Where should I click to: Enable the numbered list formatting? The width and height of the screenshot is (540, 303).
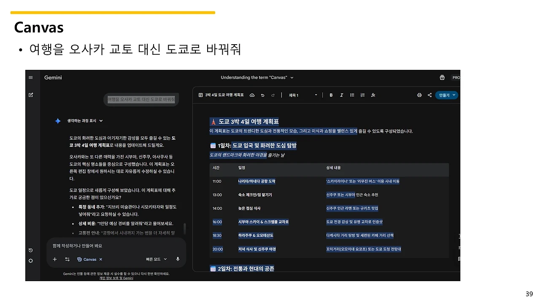pos(362,95)
